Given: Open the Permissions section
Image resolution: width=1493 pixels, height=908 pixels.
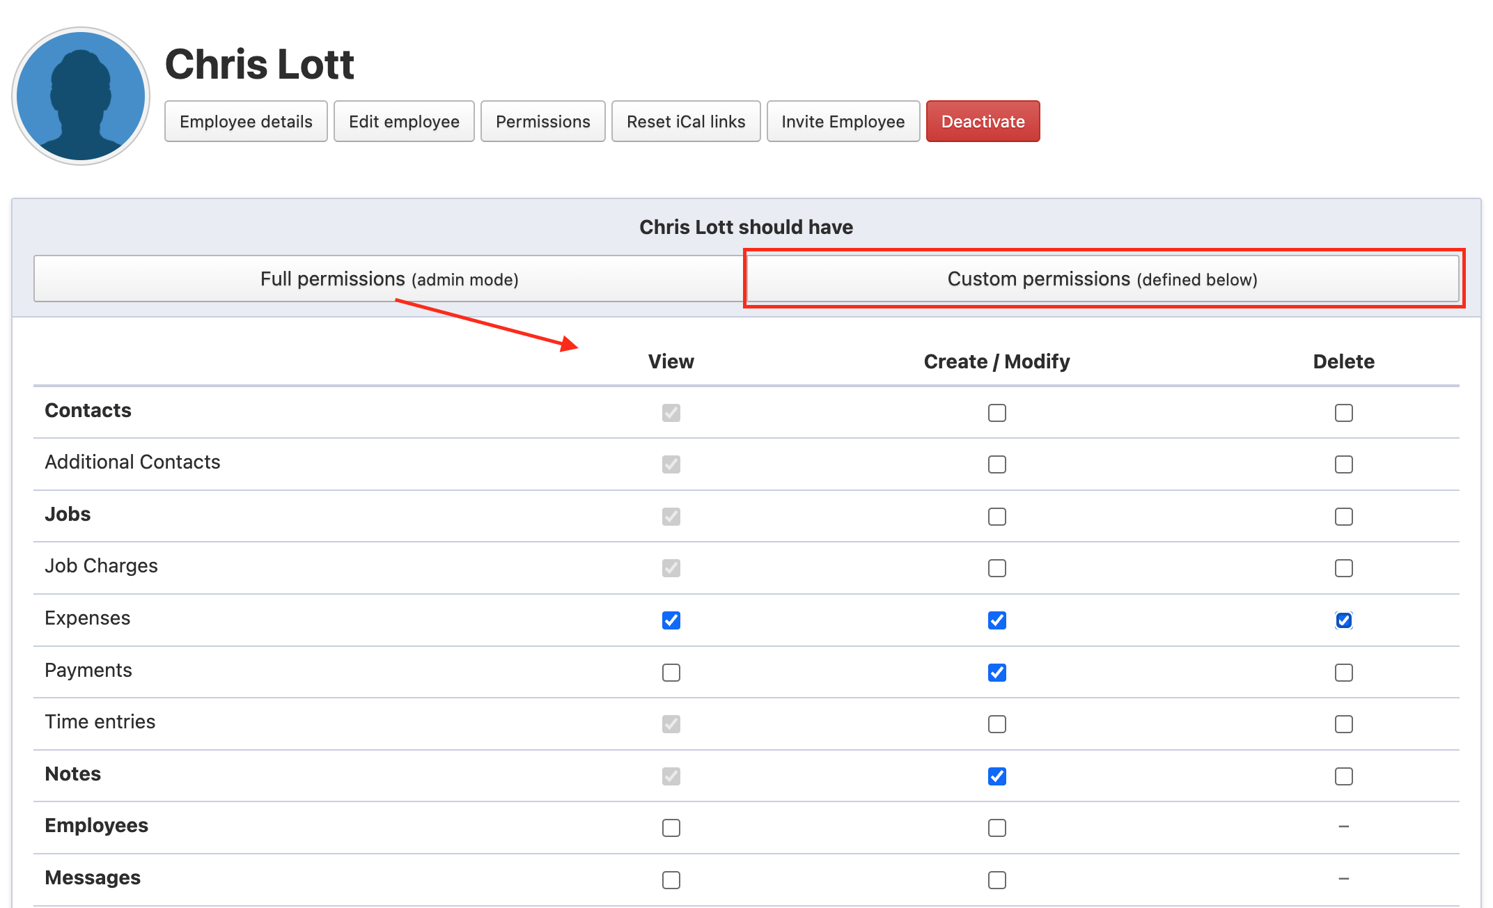Looking at the screenshot, I should tap(542, 122).
